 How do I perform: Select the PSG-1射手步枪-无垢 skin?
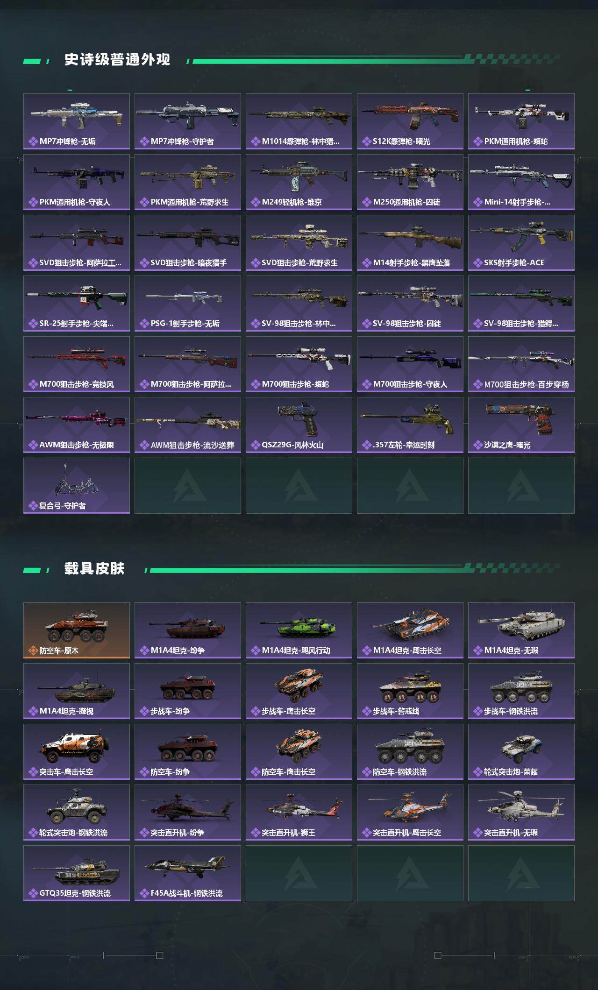tap(188, 304)
